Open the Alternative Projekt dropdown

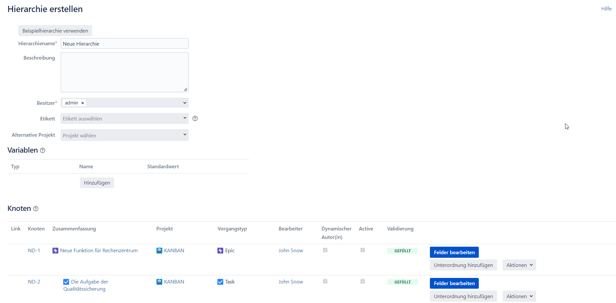click(125, 135)
